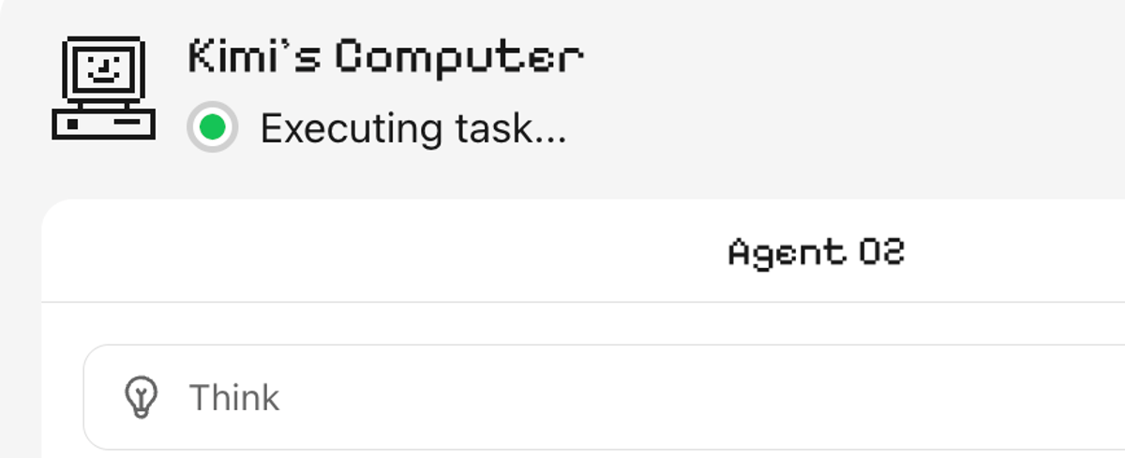The image size is (1125, 458).
Task: Open the Think section via its empty middle area
Action: [656, 397]
